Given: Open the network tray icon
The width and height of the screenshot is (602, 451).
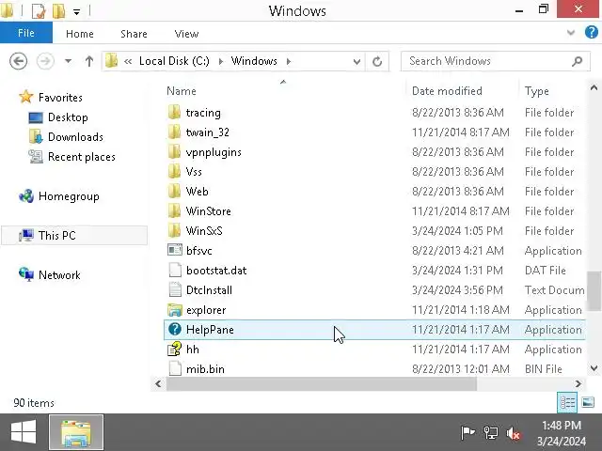Looking at the screenshot, I should click(x=491, y=433).
